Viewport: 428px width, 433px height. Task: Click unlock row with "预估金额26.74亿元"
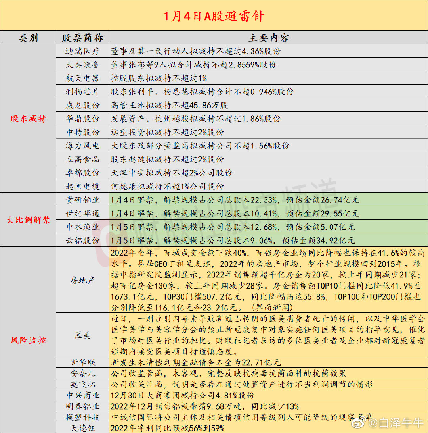pyautogui.click(x=268, y=200)
